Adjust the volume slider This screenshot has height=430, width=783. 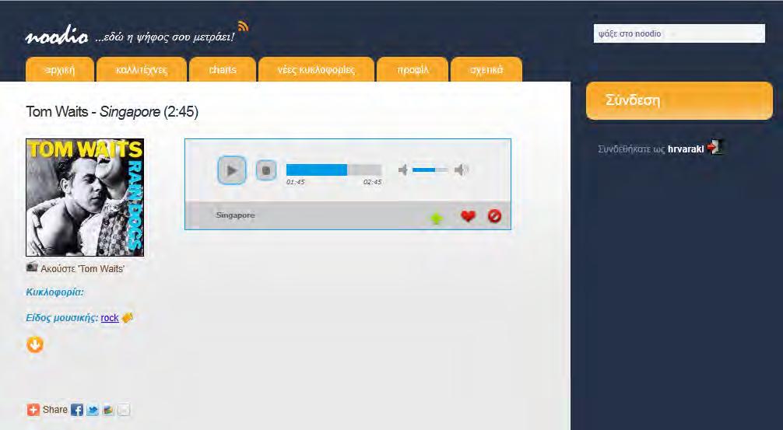[430, 170]
